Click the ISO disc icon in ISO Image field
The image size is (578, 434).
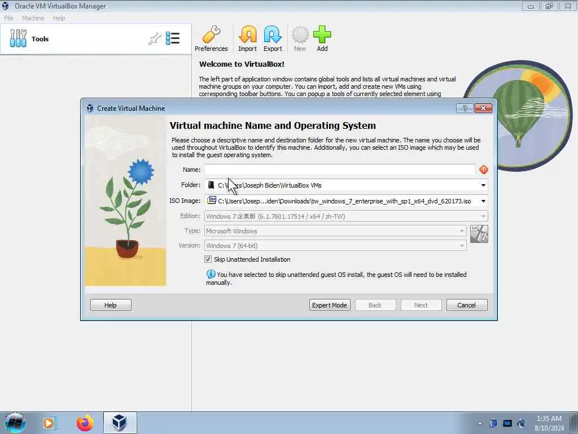coord(212,201)
